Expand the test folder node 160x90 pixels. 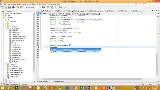(4, 79)
